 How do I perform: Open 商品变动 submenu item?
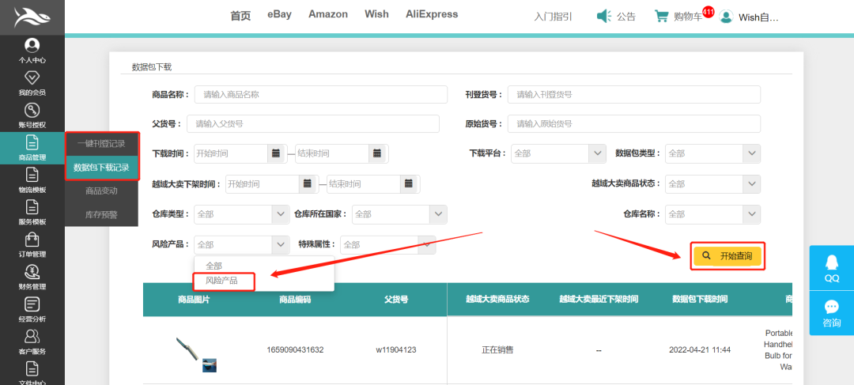click(102, 191)
